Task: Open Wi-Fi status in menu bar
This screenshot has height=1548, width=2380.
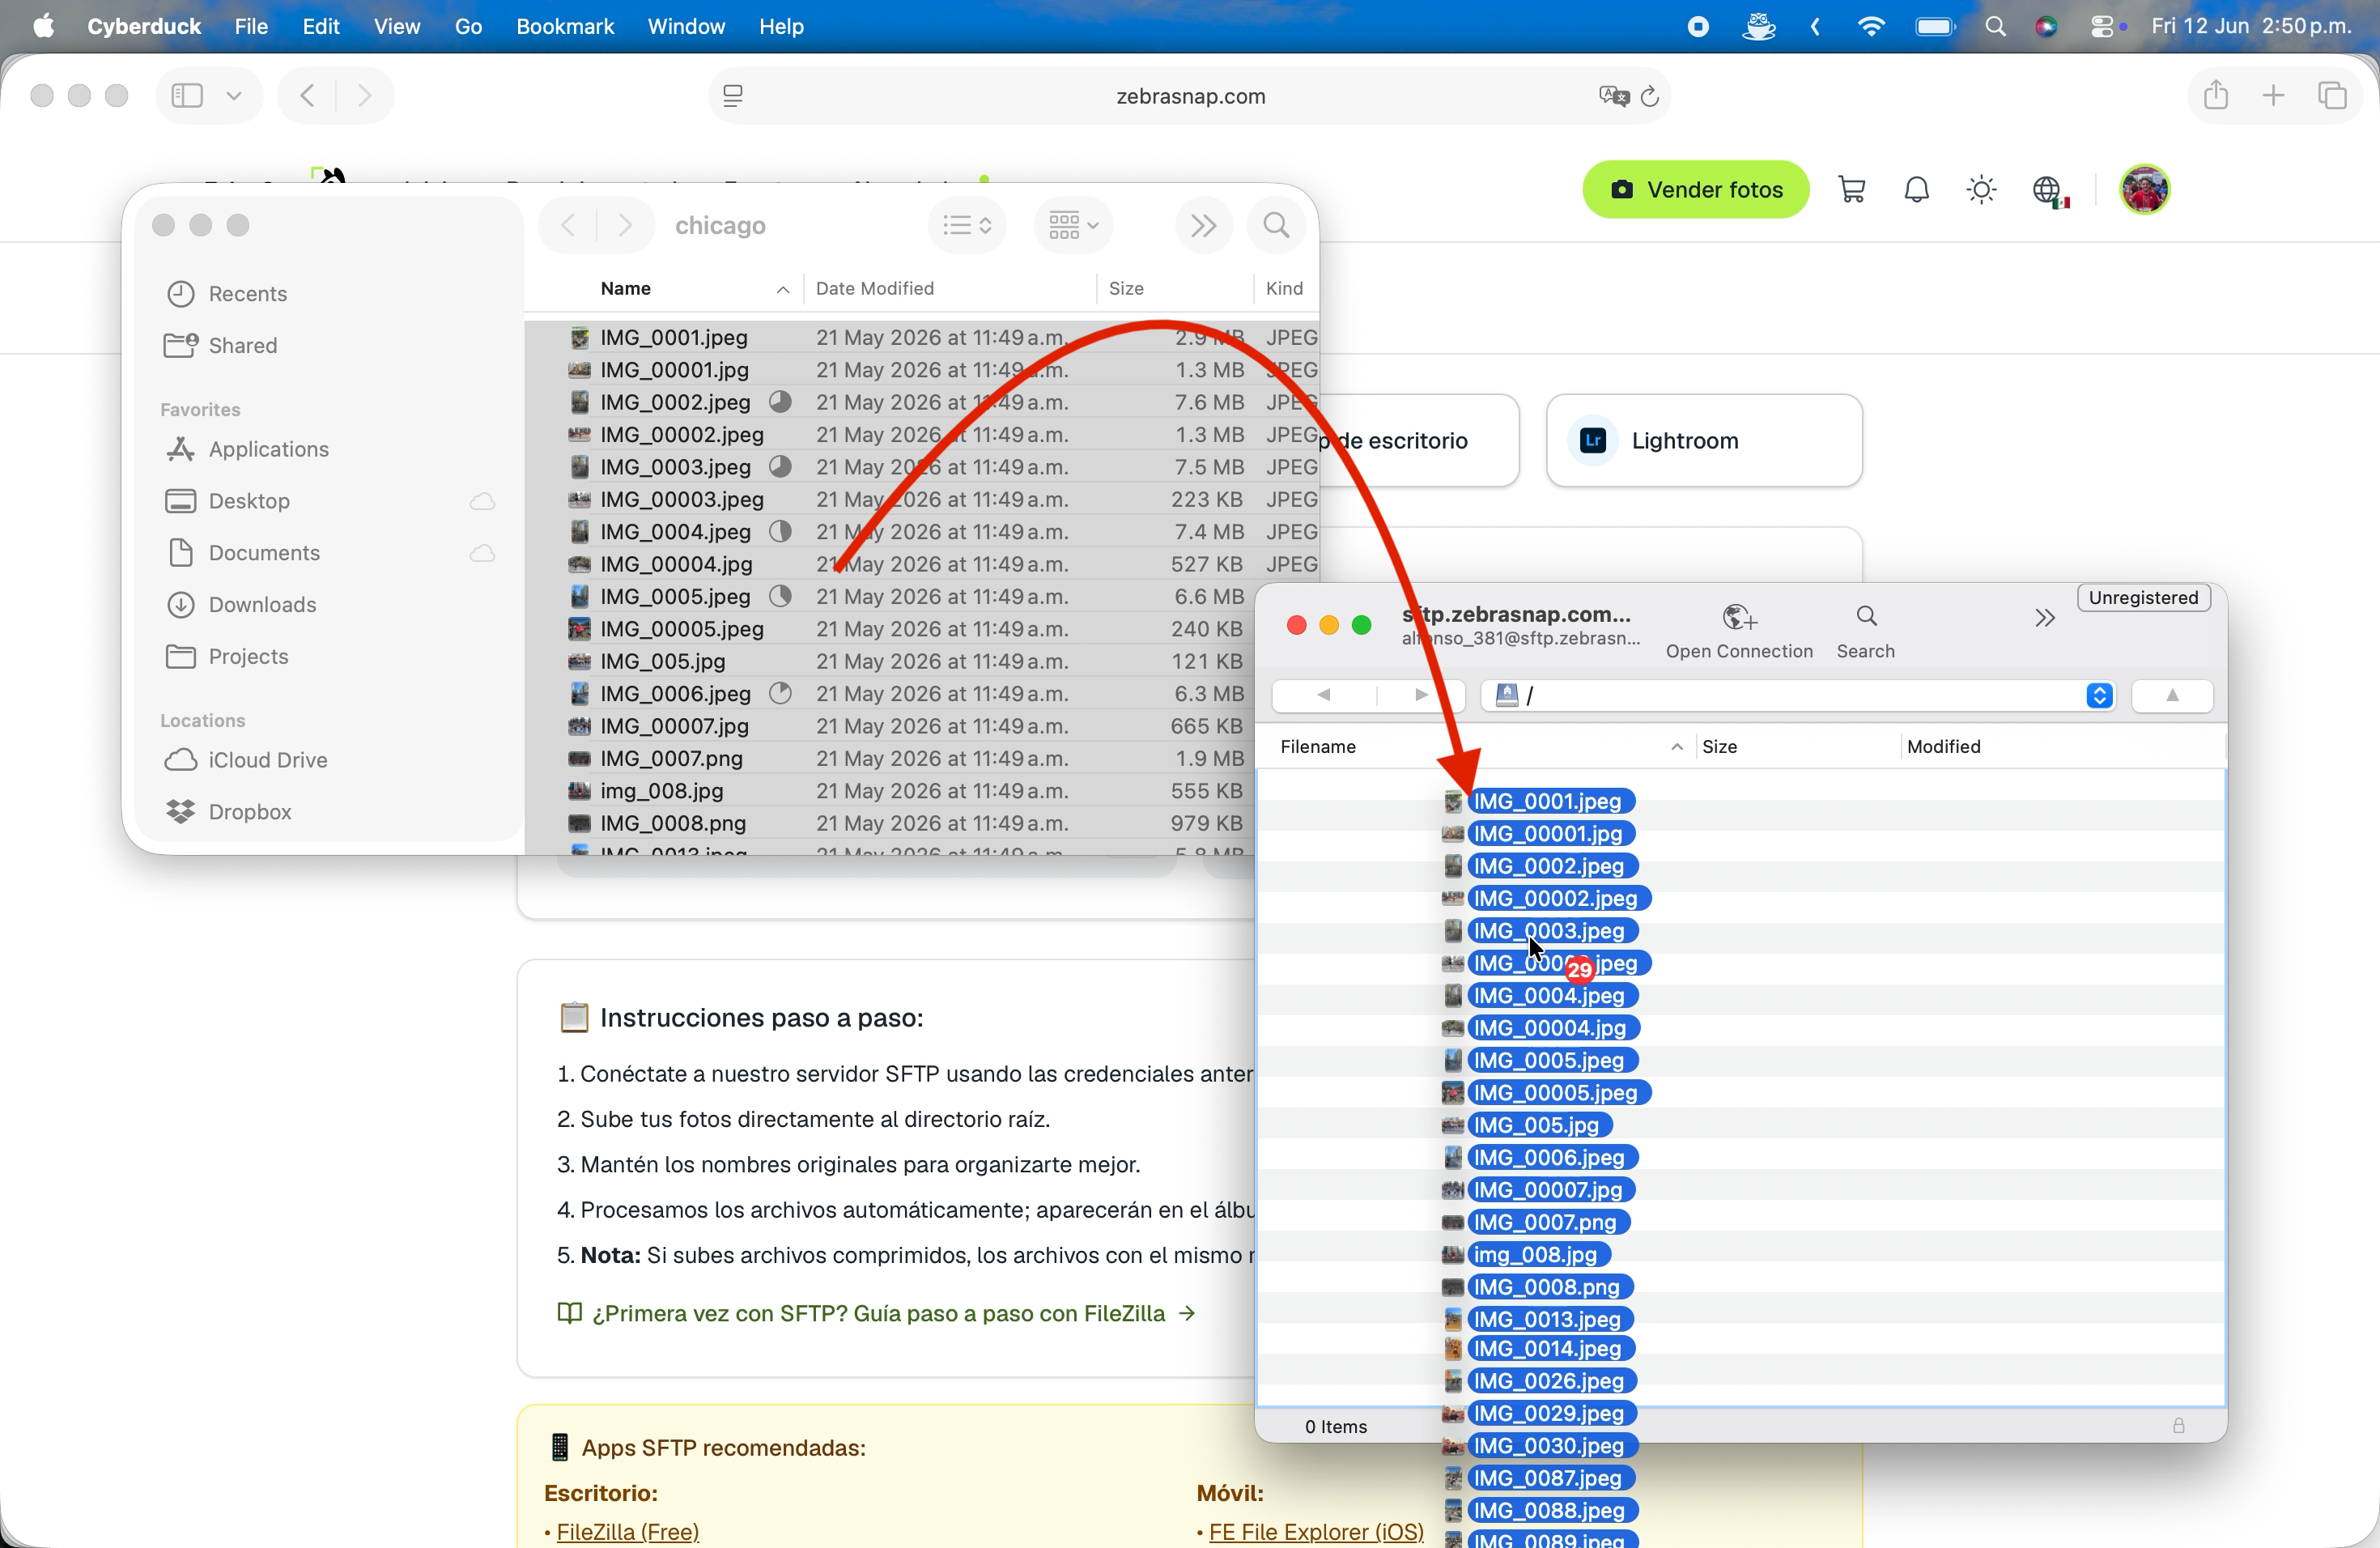Action: pos(1870,27)
